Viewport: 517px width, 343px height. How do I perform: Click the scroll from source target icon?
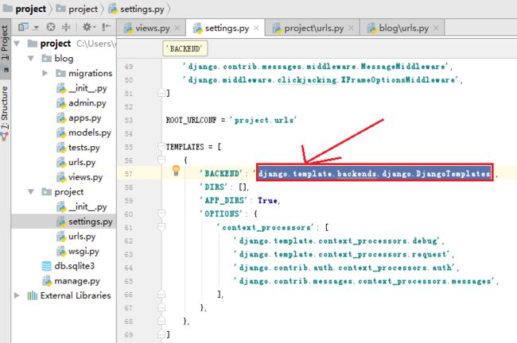[51, 27]
